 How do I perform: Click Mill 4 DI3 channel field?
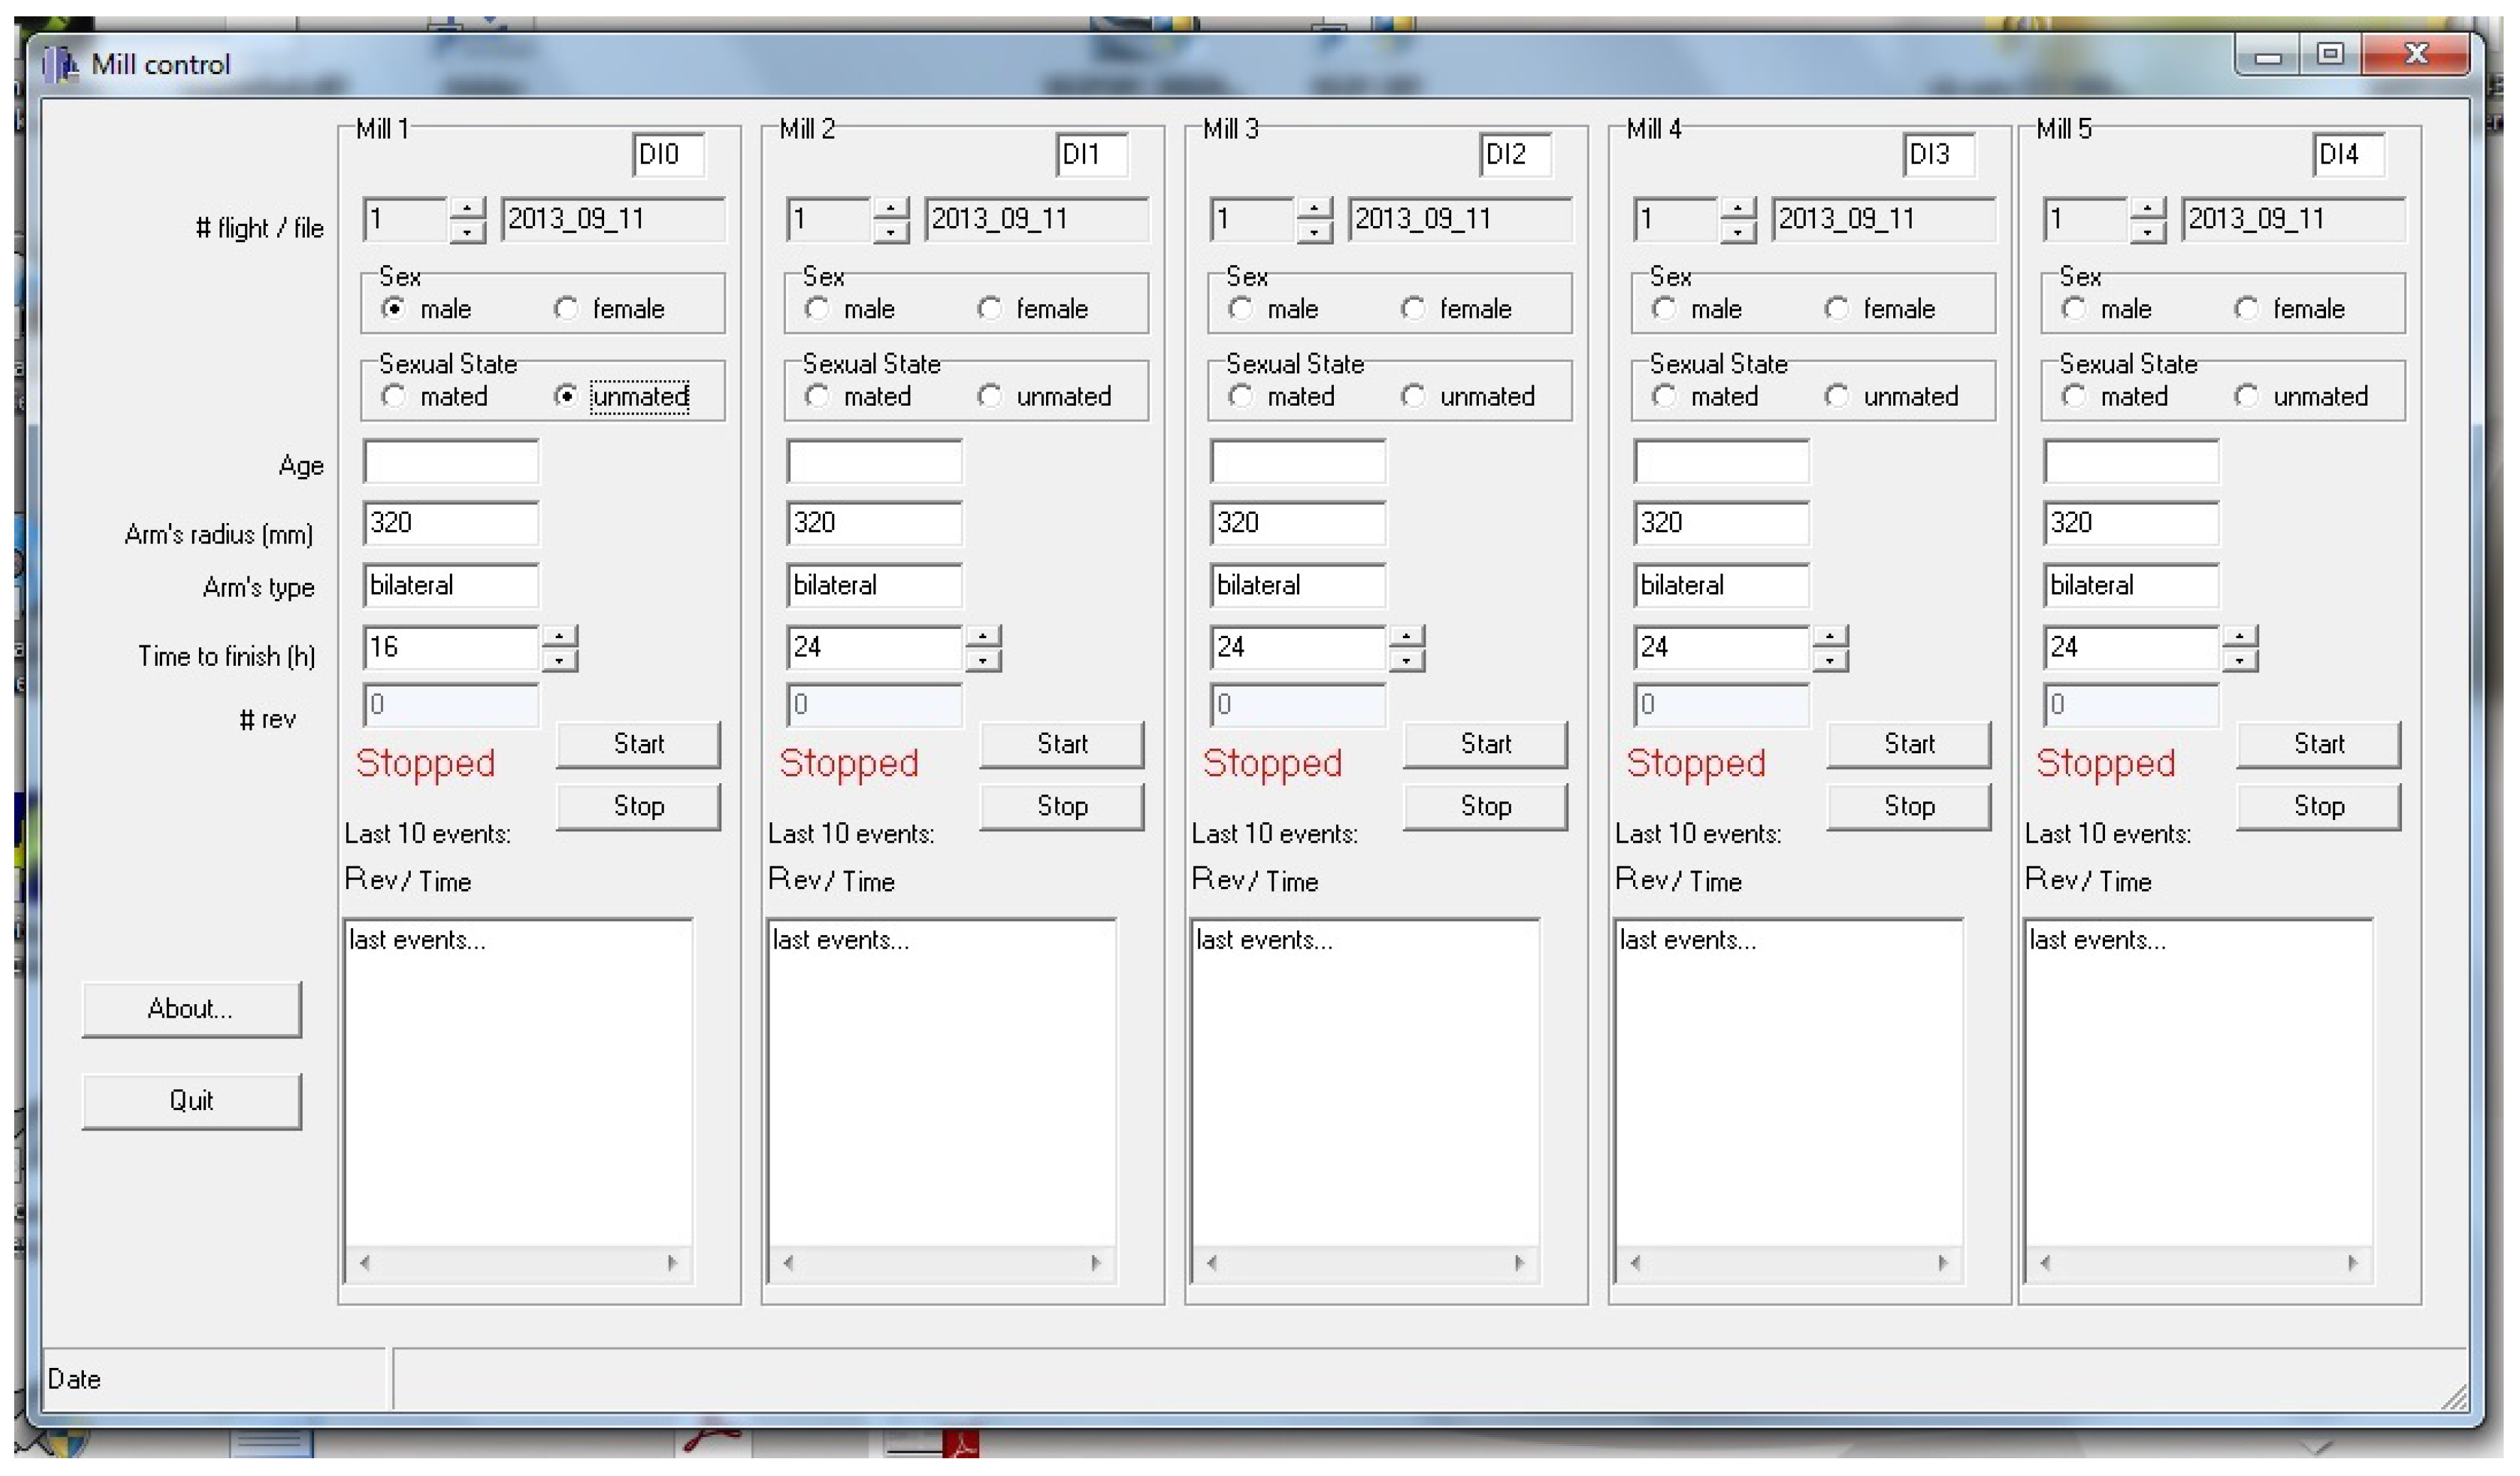[1938, 155]
